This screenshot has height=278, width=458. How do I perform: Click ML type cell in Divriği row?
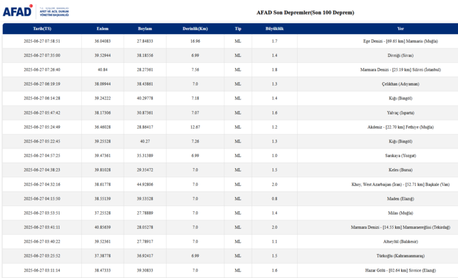pyautogui.click(x=238, y=56)
